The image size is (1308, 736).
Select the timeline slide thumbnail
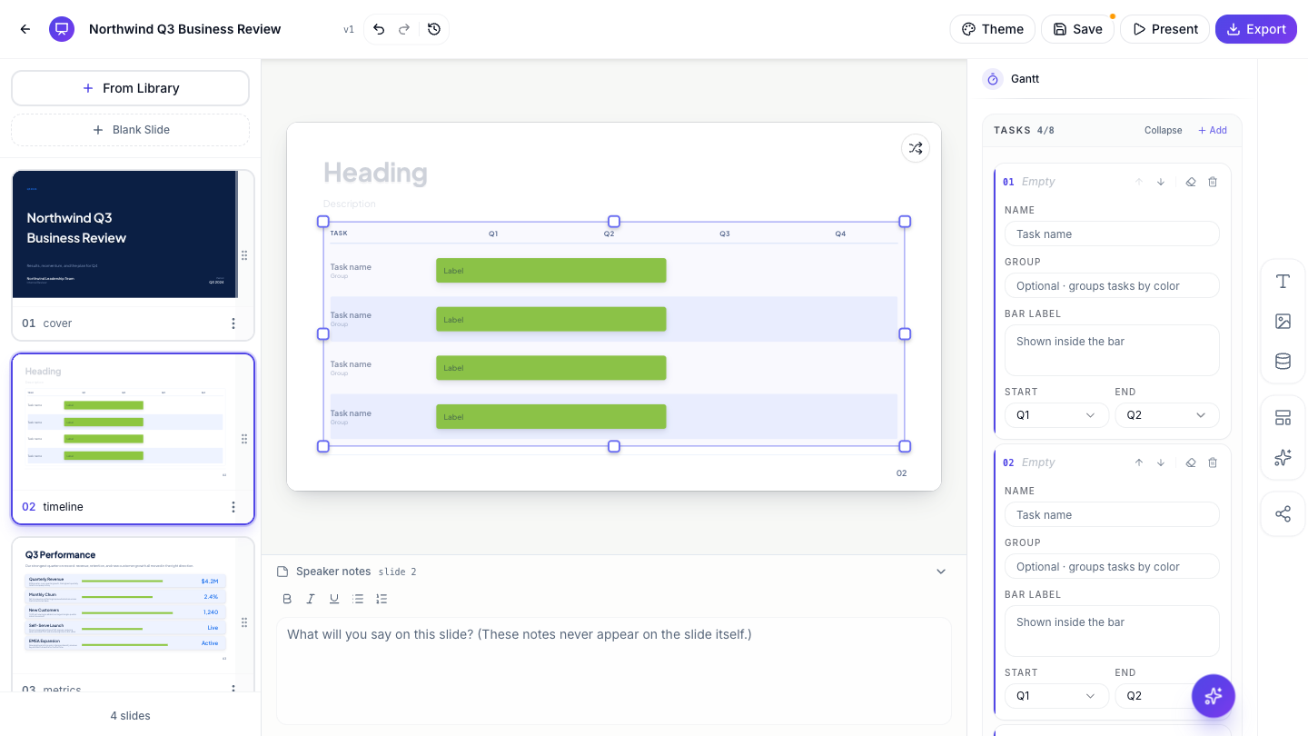(x=125, y=422)
